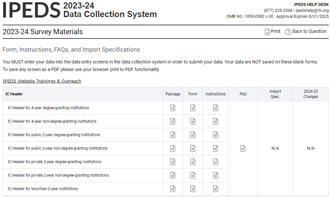This screenshot has width=330, height=197.
Task: Open Instructions for public 2-year degree-granting institutions
Action: (x=215, y=135)
